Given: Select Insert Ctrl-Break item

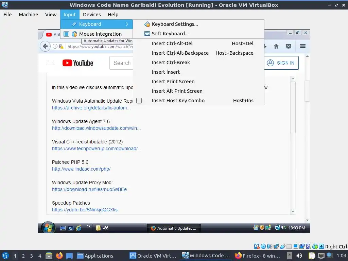Looking at the screenshot, I should point(198,63).
